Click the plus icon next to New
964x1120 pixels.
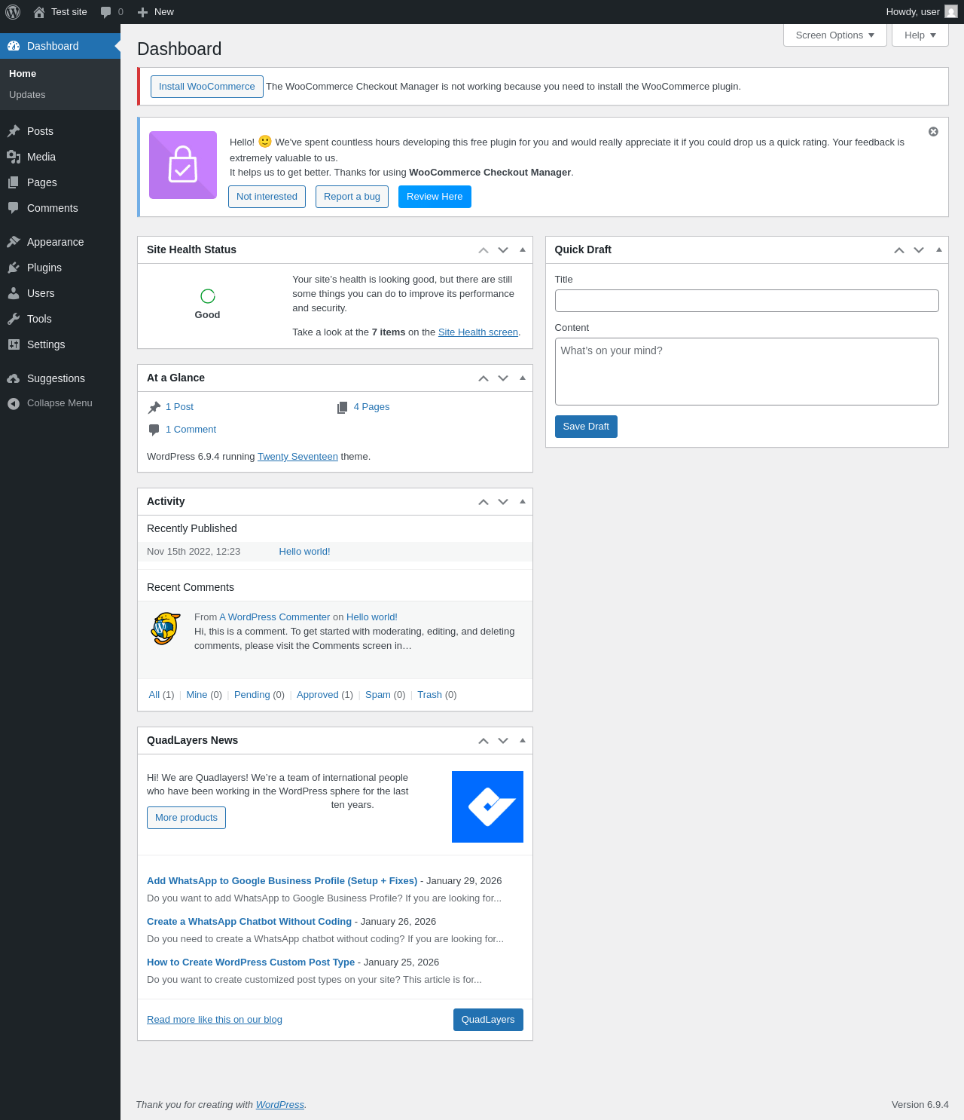[143, 12]
